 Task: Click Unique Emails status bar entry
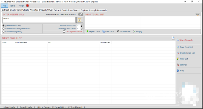click(10, 107)
